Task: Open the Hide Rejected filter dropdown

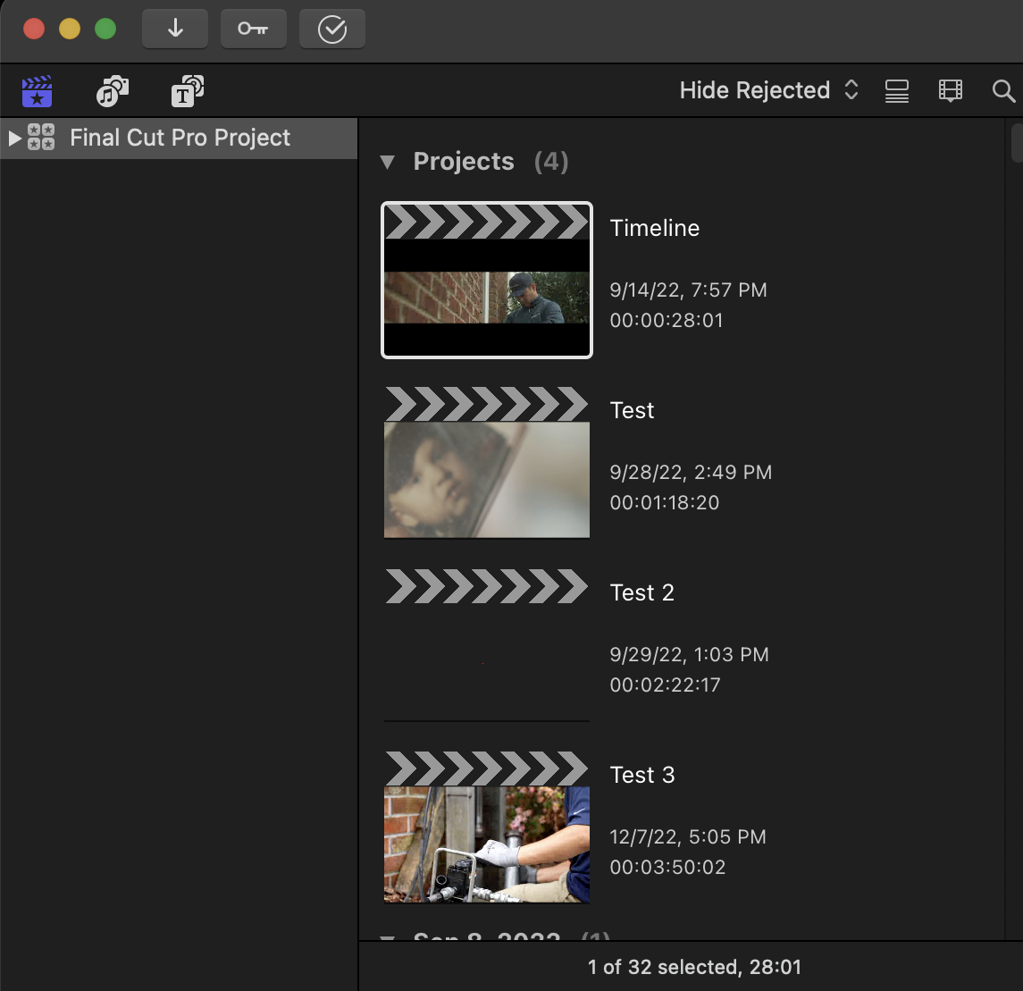Action: point(768,90)
